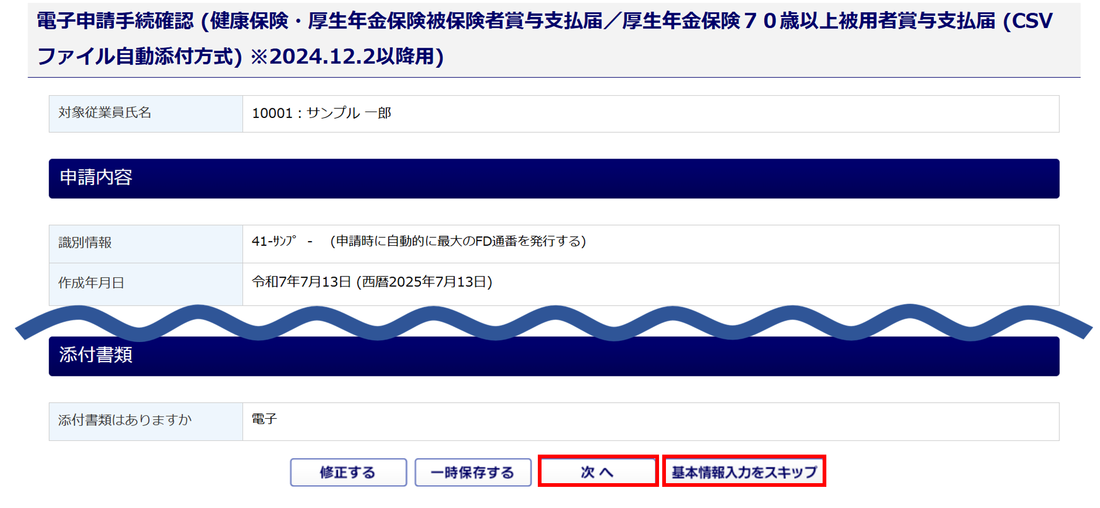
Task: Click the 電子申請手続確認 page title
Action: tap(545, 39)
